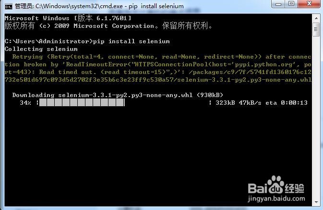Click the Baidu paw logo watermark
Viewport: 323px width, 210px height.
(276, 184)
